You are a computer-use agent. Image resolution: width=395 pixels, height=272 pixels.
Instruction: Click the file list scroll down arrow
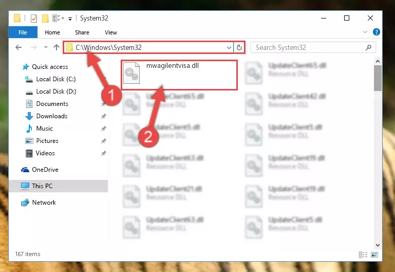(x=378, y=245)
